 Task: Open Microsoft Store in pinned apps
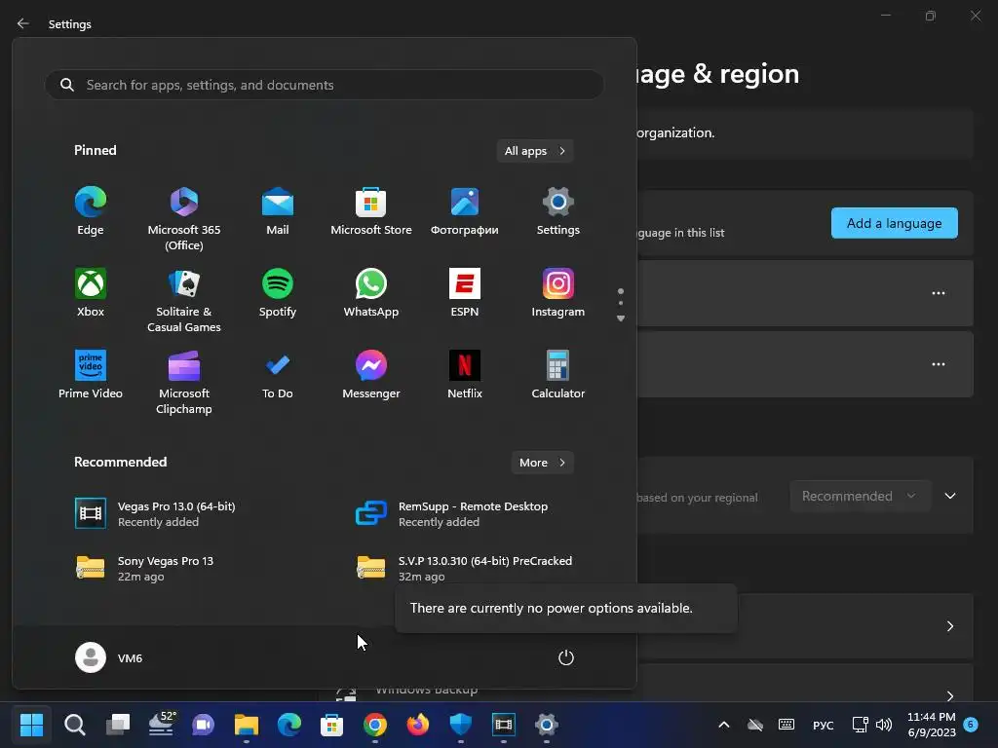click(x=371, y=211)
